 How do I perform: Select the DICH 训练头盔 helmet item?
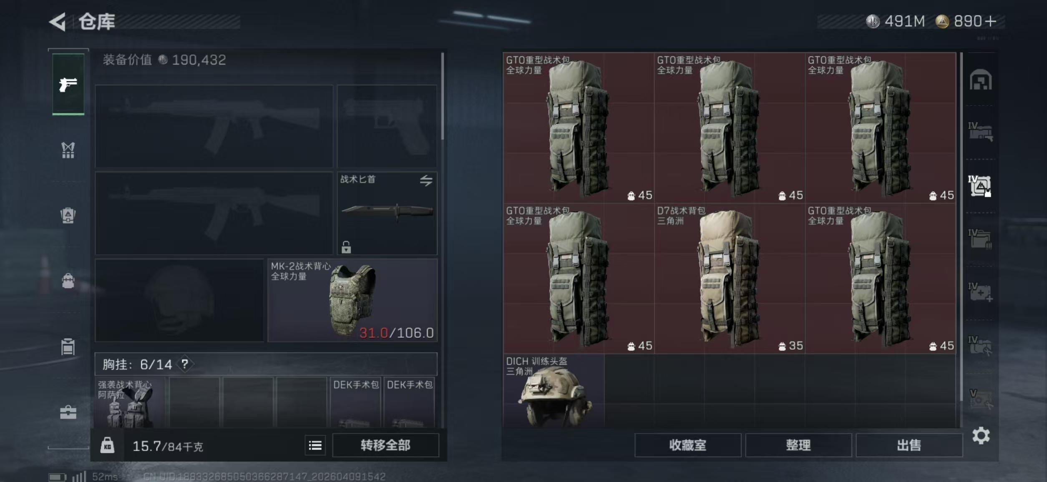[554, 391]
